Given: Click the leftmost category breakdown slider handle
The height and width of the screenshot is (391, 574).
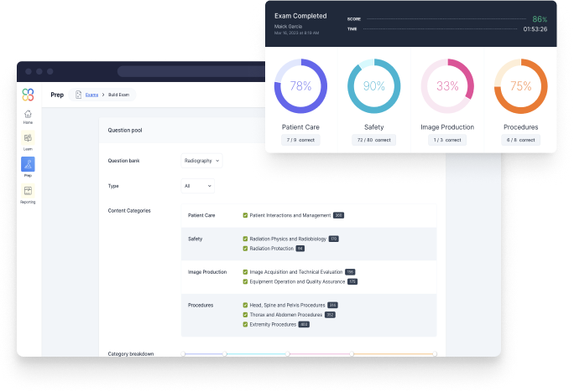Looking at the screenshot, I should pyautogui.click(x=184, y=354).
